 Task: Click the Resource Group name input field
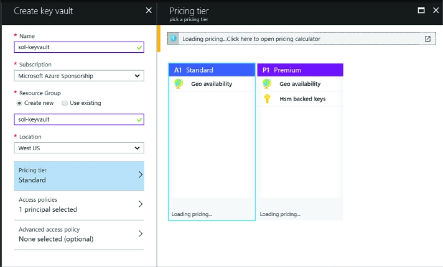tap(79, 119)
